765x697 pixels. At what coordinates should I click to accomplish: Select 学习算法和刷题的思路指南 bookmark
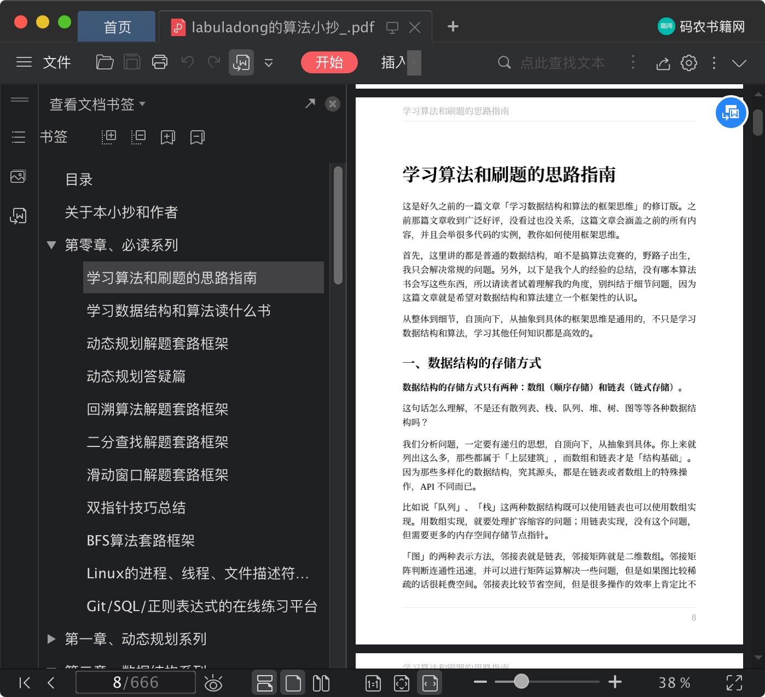coord(203,277)
